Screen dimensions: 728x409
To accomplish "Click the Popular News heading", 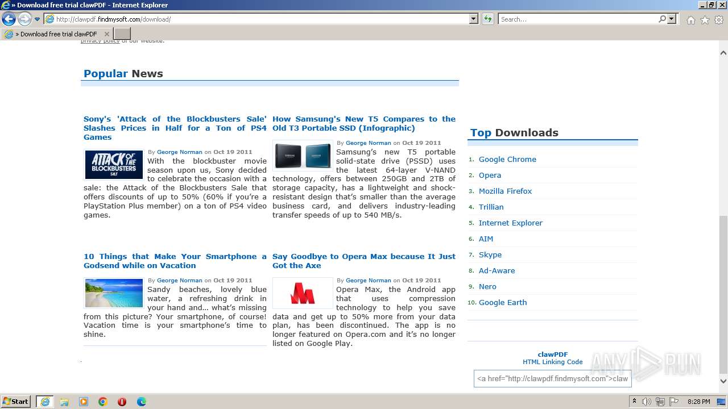I will 123,74.
